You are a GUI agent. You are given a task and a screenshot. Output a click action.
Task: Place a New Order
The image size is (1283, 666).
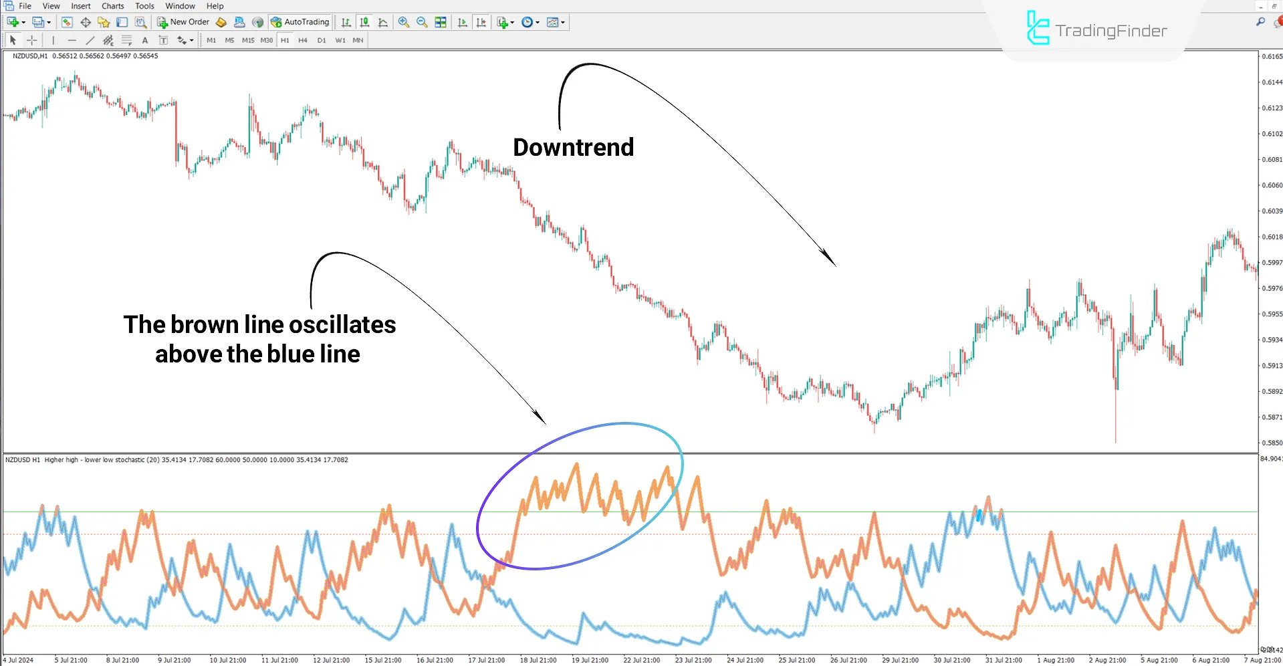tap(184, 22)
